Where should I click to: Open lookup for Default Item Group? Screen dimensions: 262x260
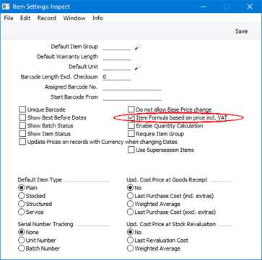pos(138,47)
